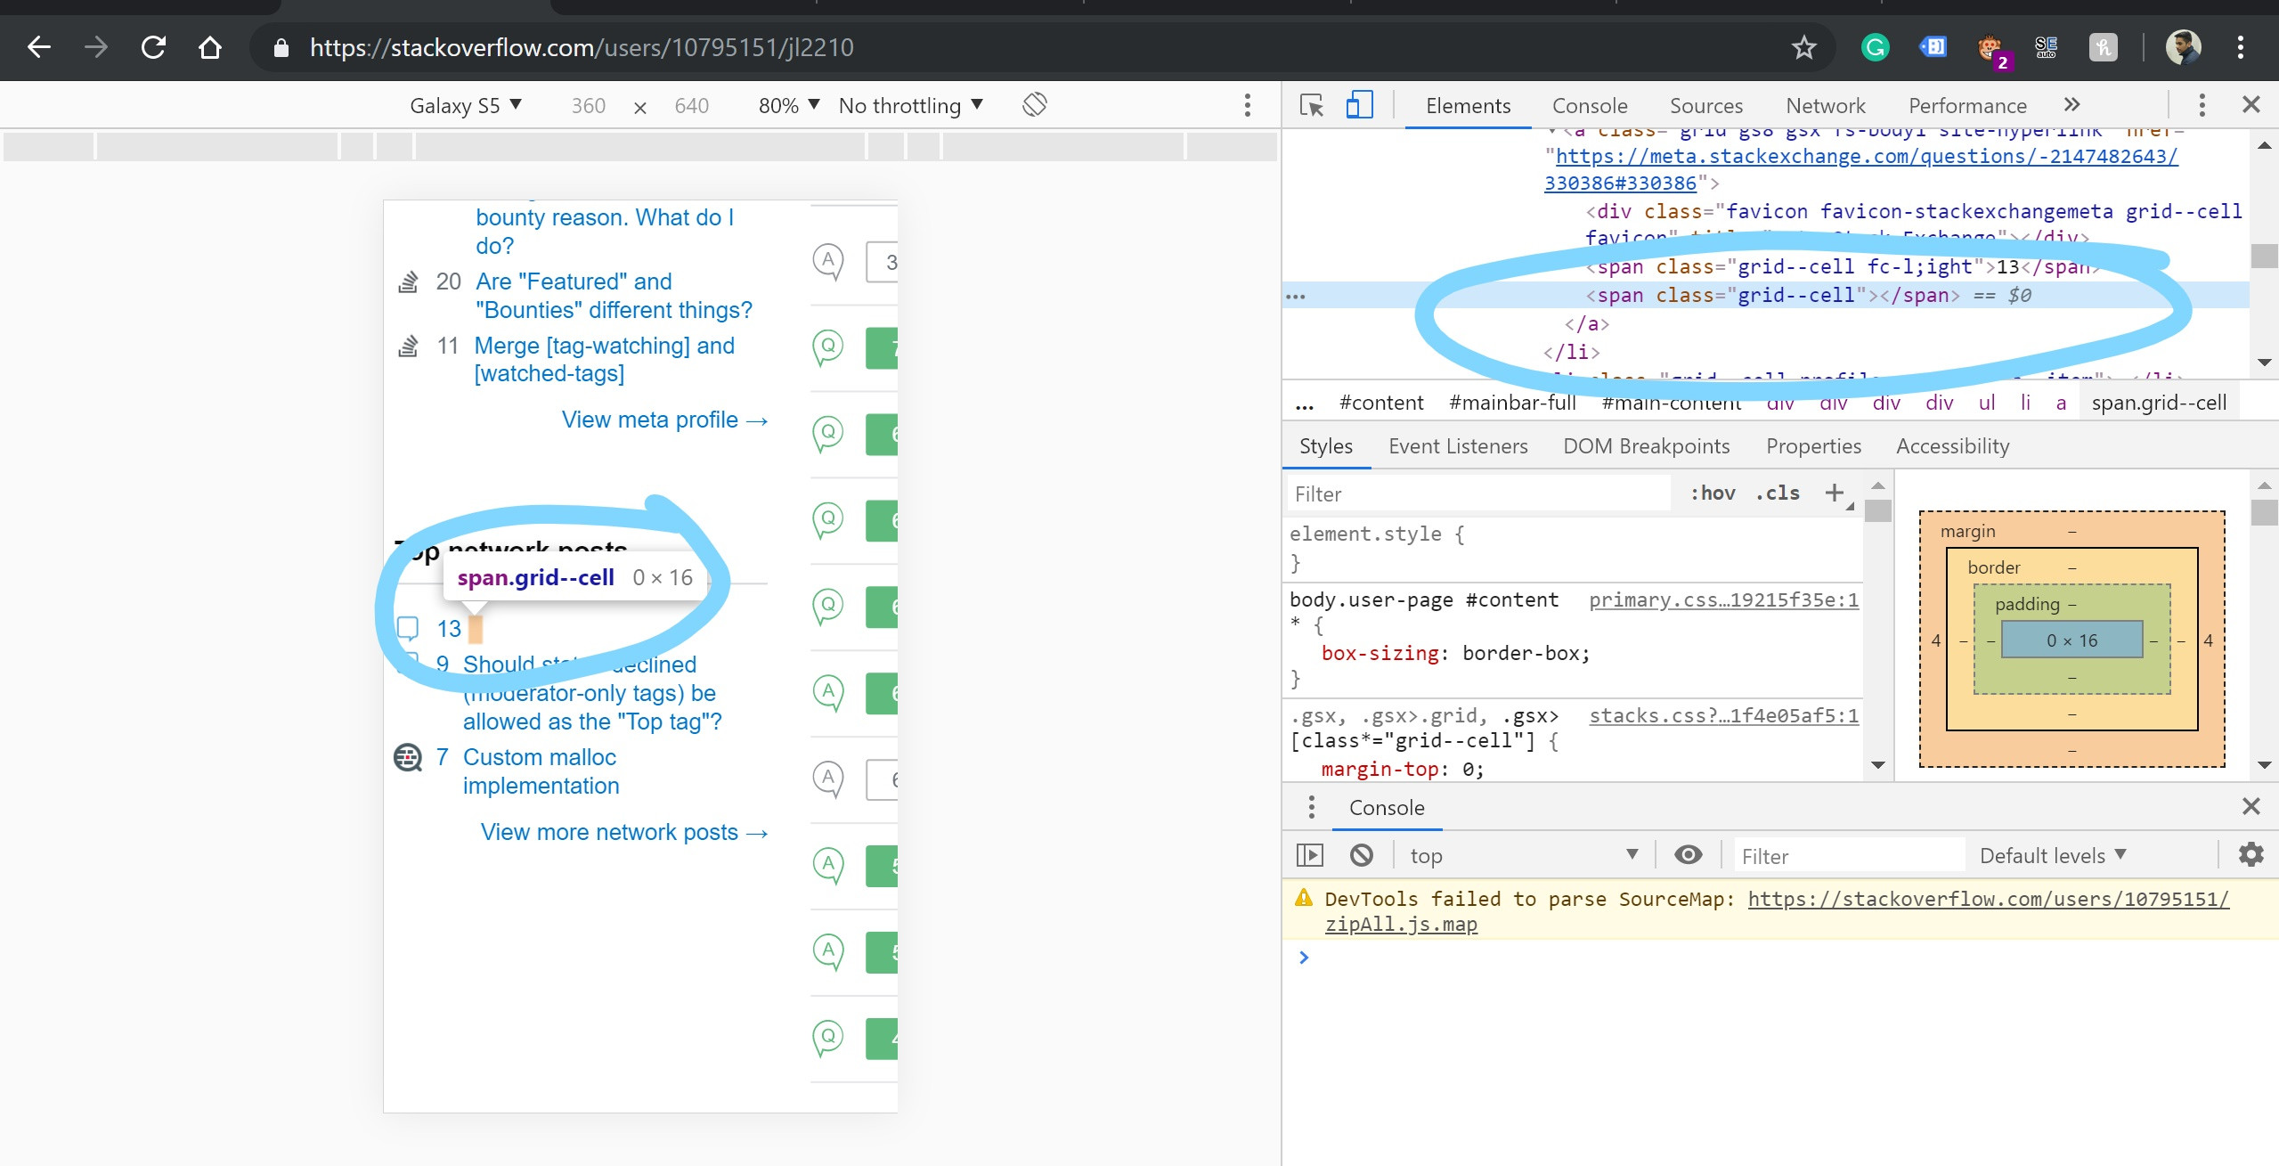Create a live expression with eye icon
This screenshot has width=2279, height=1166.
pos(1688,855)
